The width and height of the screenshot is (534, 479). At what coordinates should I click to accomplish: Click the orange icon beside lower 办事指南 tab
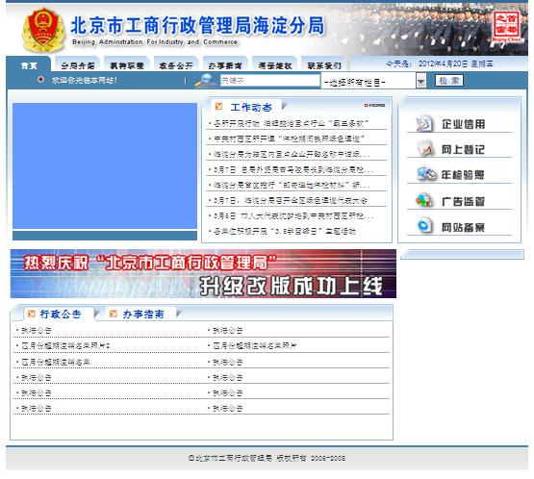tap(114, 314)
